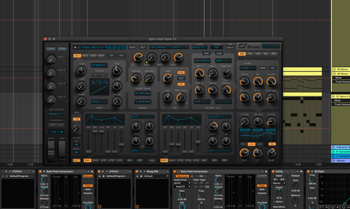Viewport: 350px width, 209px height.
Task: Open the perfecto filter type dropdown
Action: click(x=202, y=61)
